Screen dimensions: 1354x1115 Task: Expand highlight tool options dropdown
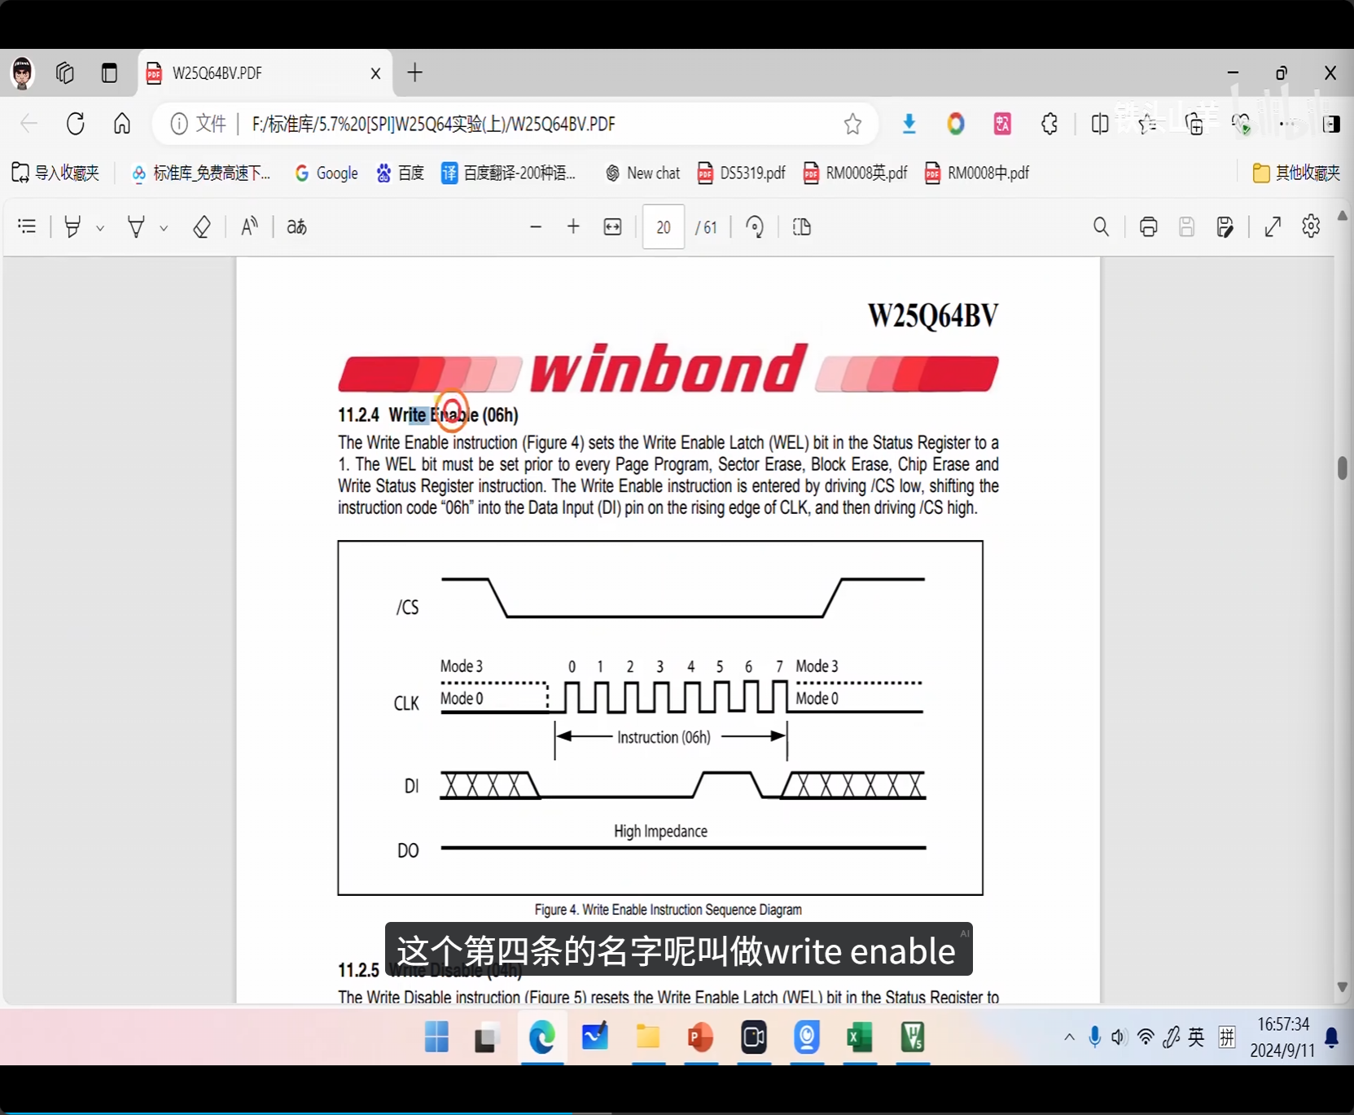[x=100, y=227]
